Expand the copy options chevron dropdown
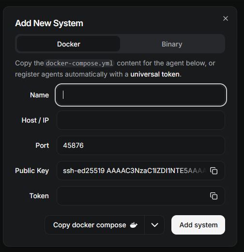This screenshot has width=244, height=252. point(154,225)
